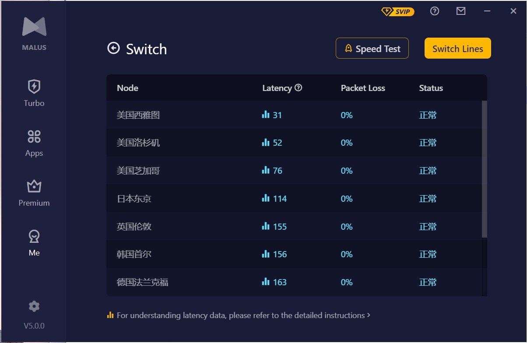This screenshot has width=527, height=343.
Task: Open the Premium crown icon
Action: point(34,186)
